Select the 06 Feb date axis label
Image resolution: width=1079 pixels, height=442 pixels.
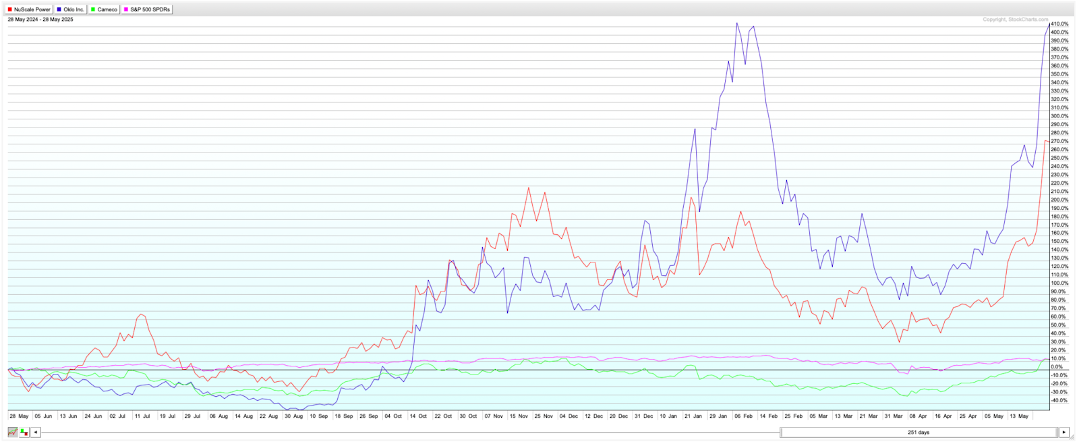743,416
